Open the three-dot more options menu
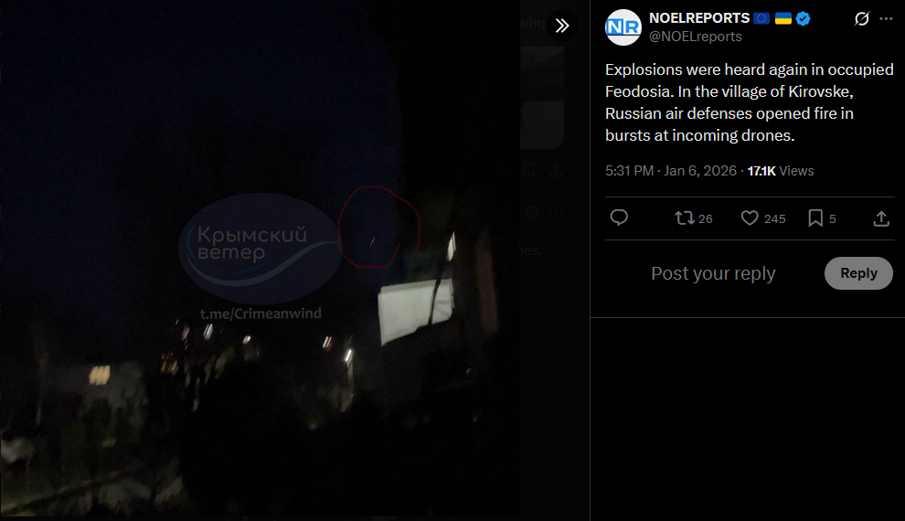This screenshot has width=905, height=521. [x=886, y=19]
